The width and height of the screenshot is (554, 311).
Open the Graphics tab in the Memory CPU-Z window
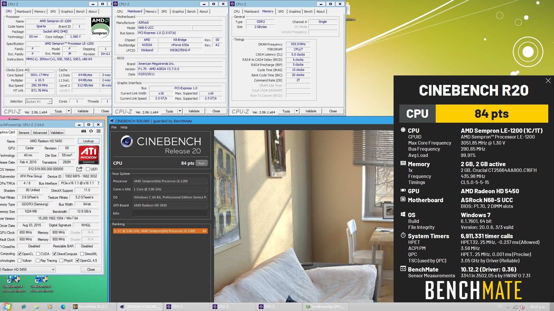[x=295, y=12]
